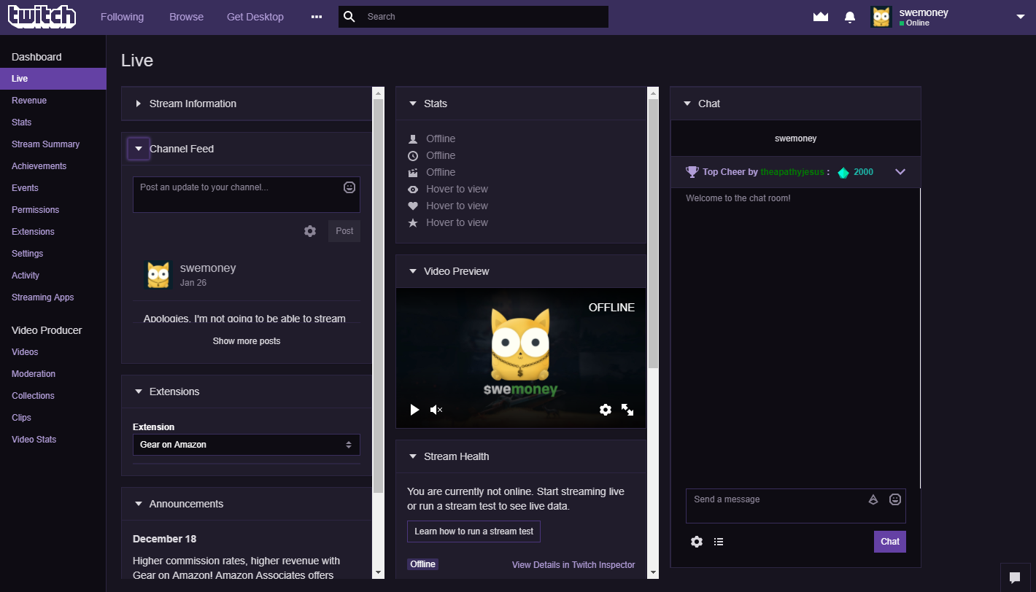Viewport: 1036px width, 592px height.
Task: Click the uptime clock icon in Stats
Action: [x=413, y=155]
